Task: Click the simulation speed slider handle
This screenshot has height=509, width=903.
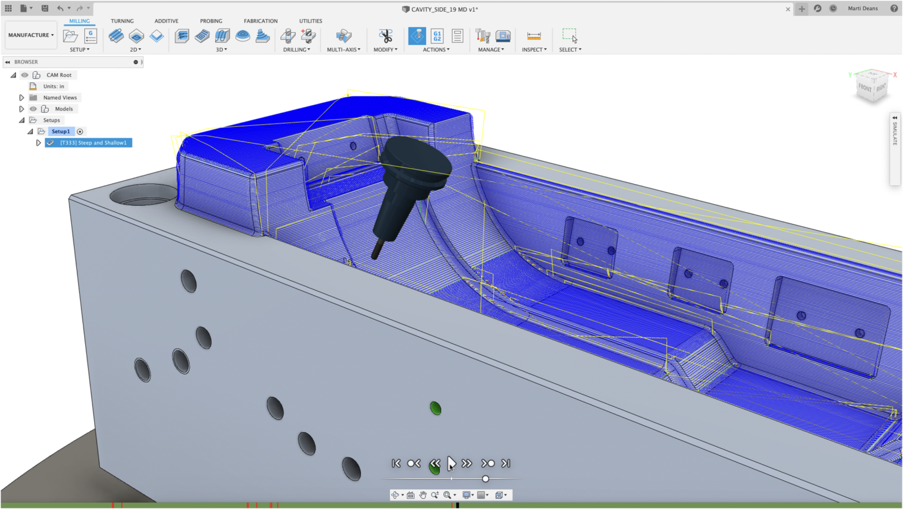Action: point(486,479)
